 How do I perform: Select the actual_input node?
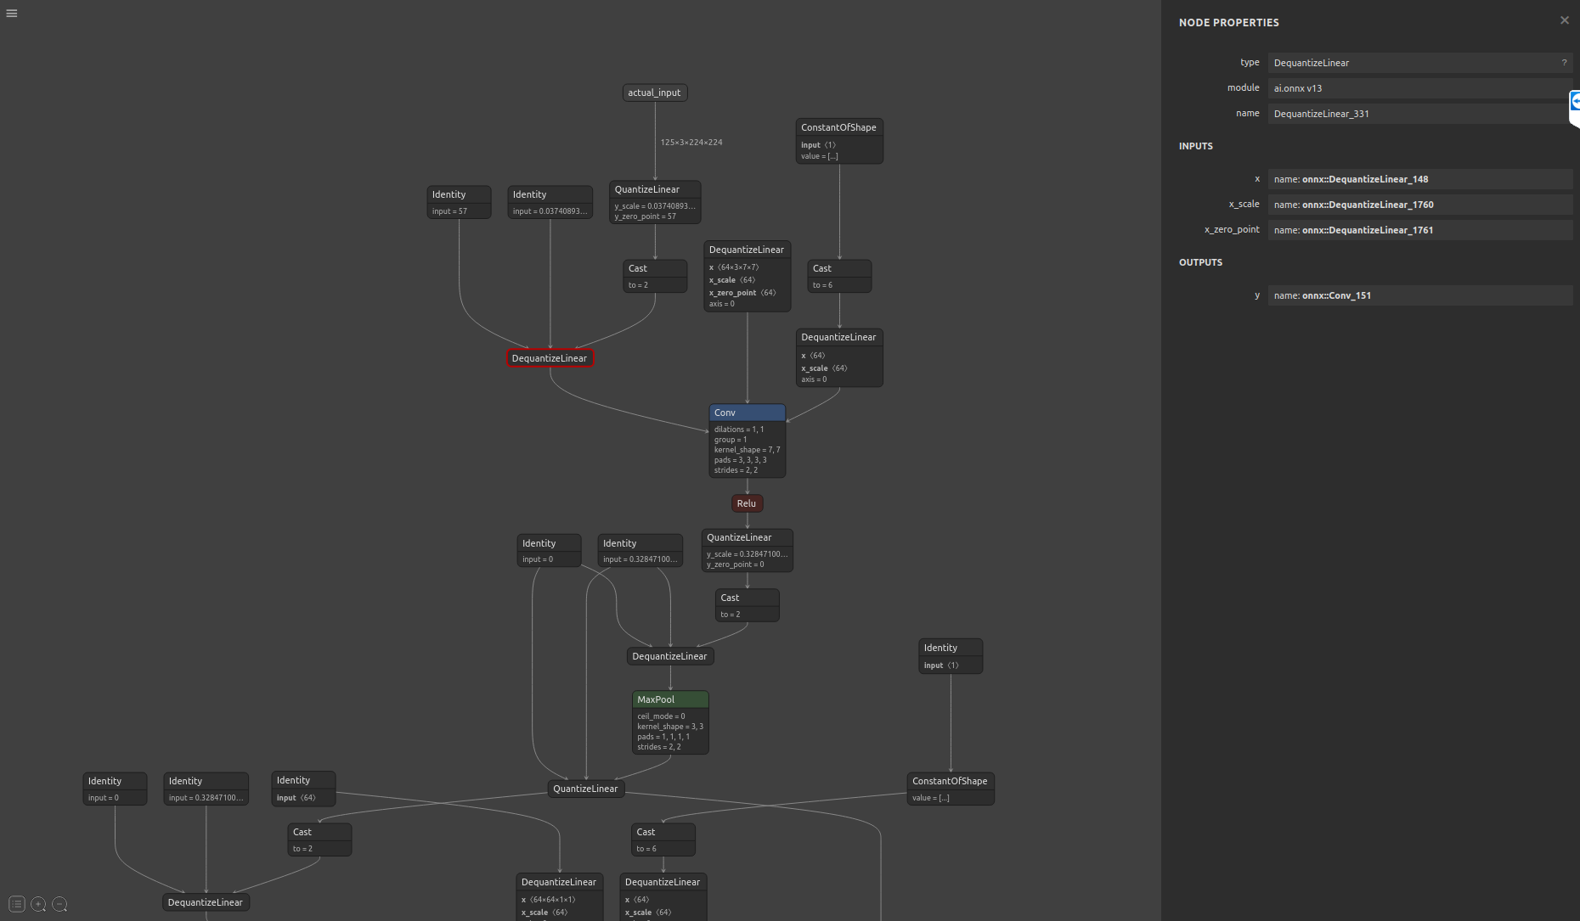(654, 93)
